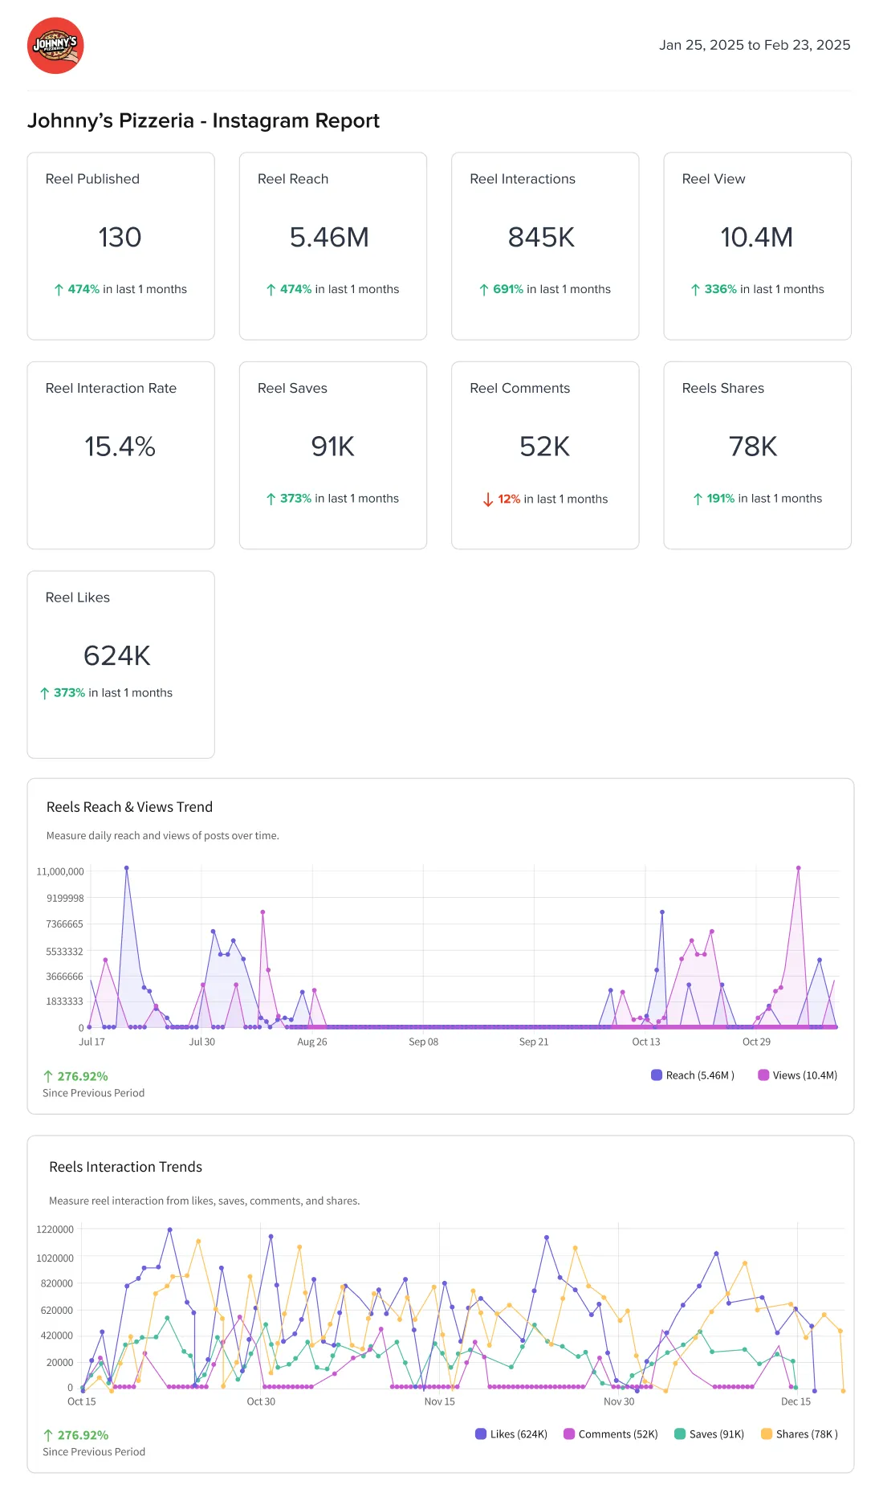Image resolution: width=879 pixels, height=1505 pixels.
Task: Click the 624K Reel Likes value
Action: coord(117,656)
